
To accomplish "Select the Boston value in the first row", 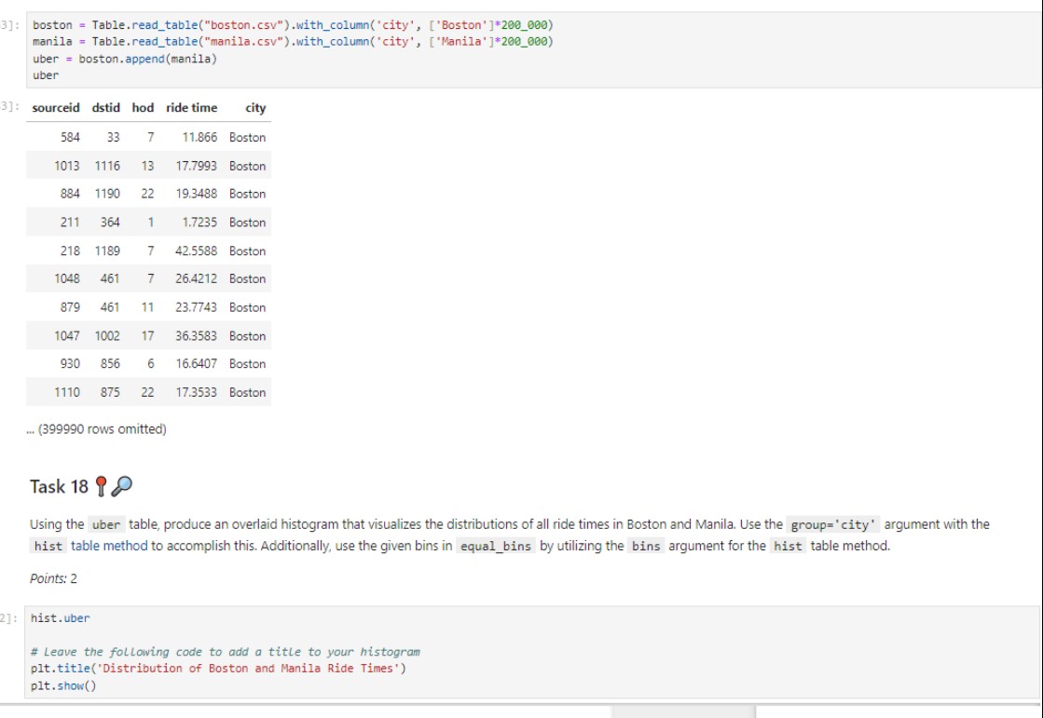I will click(x=246, y=137).
